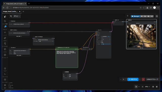The width and height of the screenshot is (162, 92).
Task: Open the ワークフロー workflows panel
Action: click(x=5, y=45)
